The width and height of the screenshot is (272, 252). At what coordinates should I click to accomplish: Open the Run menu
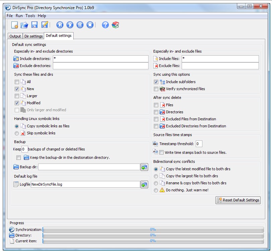(19, 16)
